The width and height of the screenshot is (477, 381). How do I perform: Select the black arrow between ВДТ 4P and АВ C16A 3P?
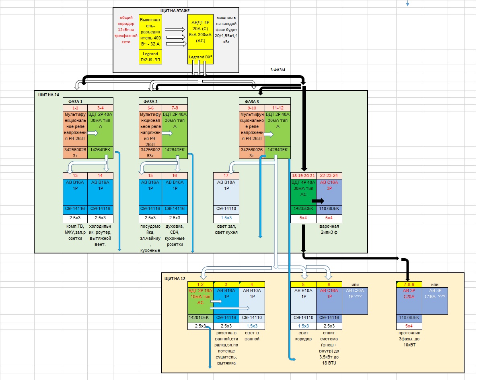coord(318,200)
